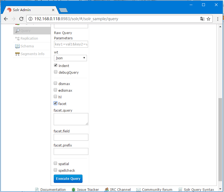Click the Execute Query button

coord(68,179)
